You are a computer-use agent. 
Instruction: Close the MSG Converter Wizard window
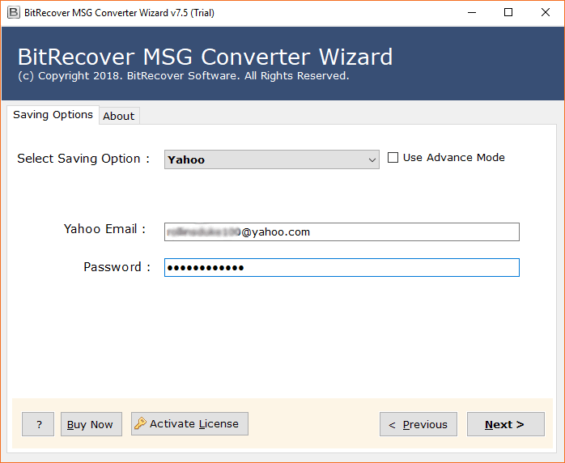(x=546, y=13)
